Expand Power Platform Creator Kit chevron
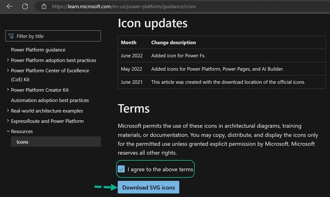Viewport: 330px width, 197px height. click(x=8, y=90)
